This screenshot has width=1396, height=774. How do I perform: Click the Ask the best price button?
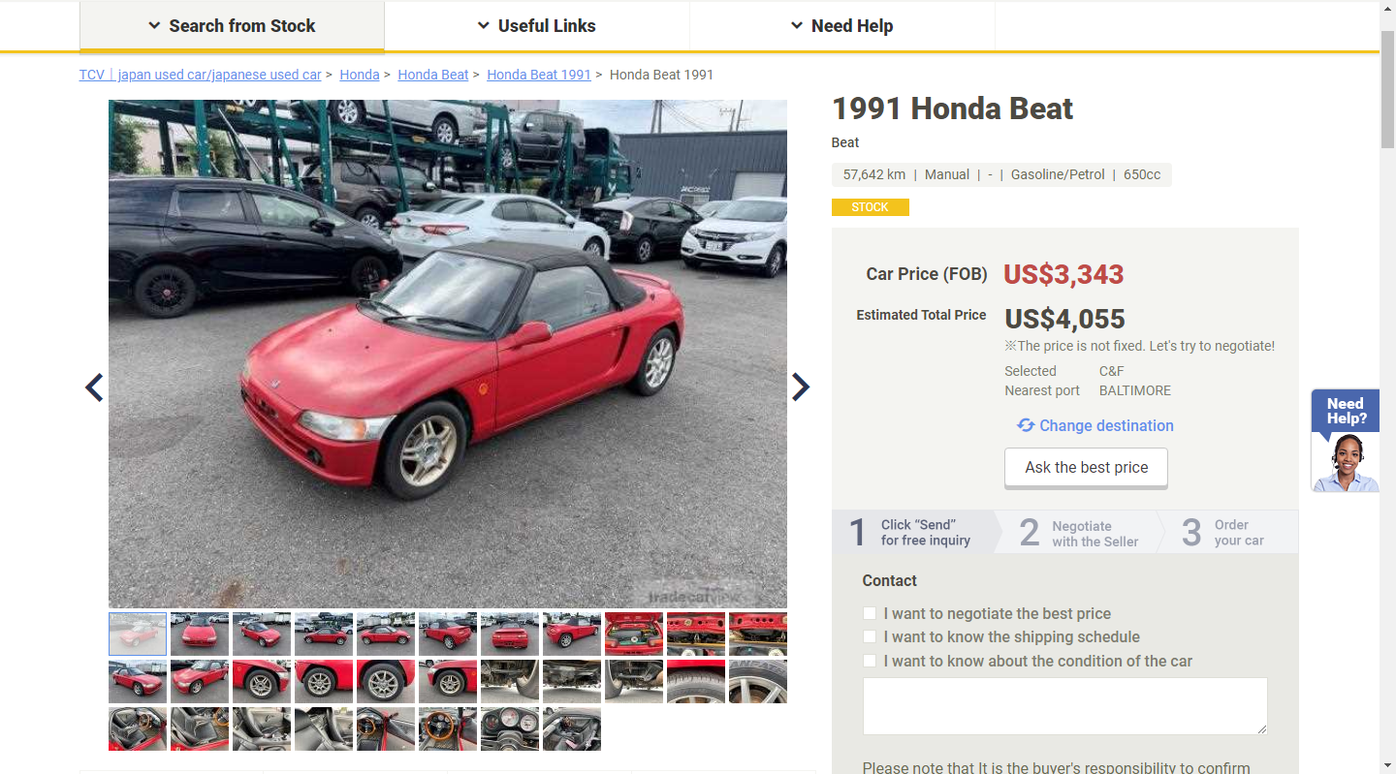[x=1086, y=467]
